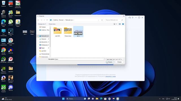Open май 2023 in the navigation pane
Viewport: 181px width, 101px height.
click(43, 51)
